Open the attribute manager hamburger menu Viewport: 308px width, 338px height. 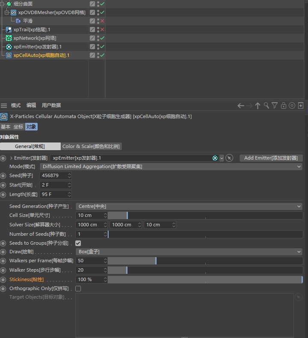[x=4, y=105]
